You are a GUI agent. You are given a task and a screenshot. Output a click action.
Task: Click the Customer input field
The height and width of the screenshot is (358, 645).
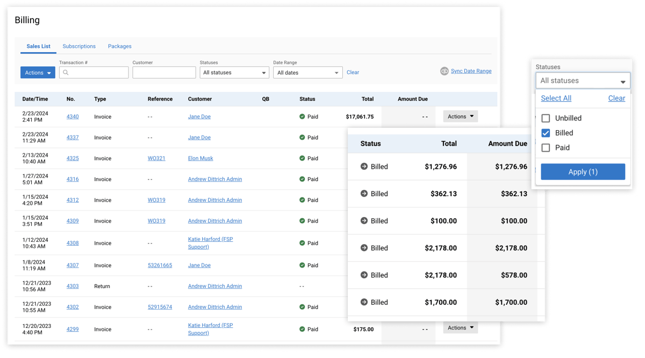[164, 73]
